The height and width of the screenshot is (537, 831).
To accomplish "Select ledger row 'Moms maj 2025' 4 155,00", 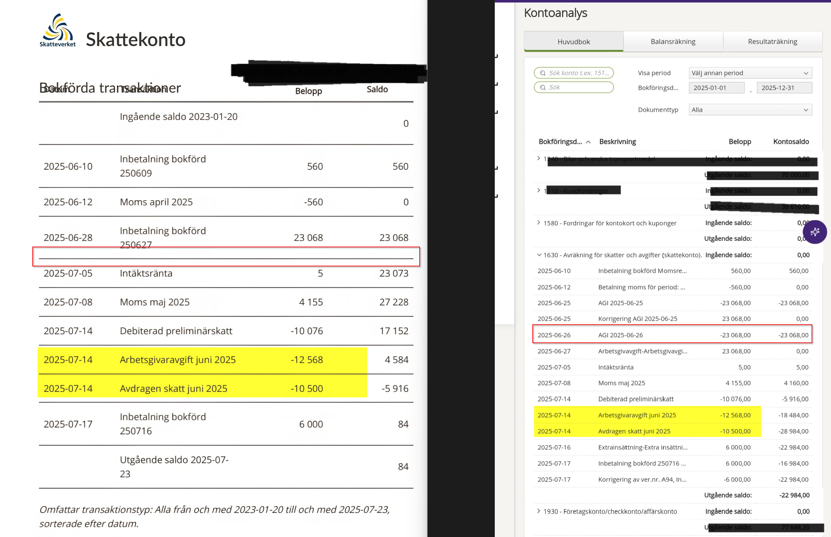I will (672, 383).
